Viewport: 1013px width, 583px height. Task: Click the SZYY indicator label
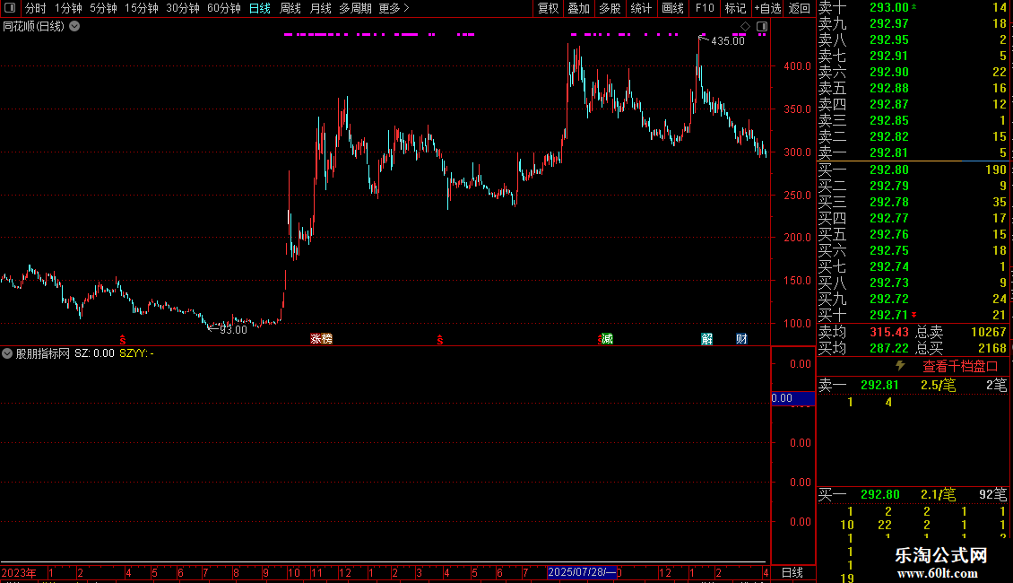tap(136, 353)
